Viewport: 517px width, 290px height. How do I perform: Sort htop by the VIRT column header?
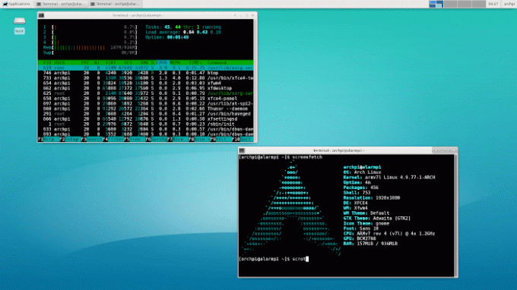pos(110,62)
